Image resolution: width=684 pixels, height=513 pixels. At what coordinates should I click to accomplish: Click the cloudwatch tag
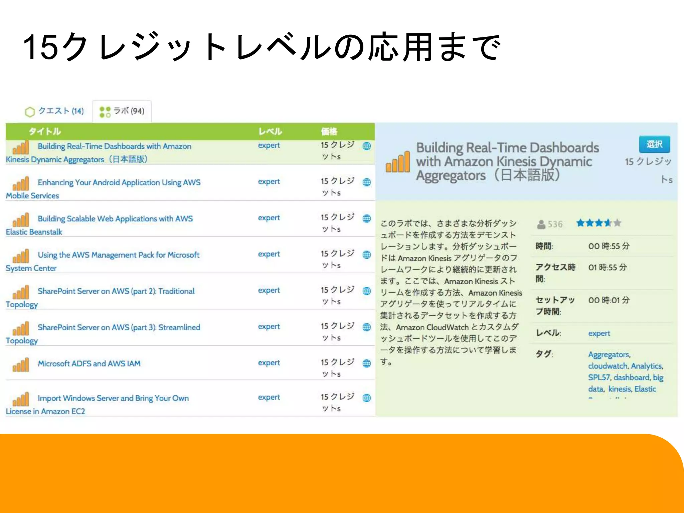pyautogui.click(x=608, y=366)
